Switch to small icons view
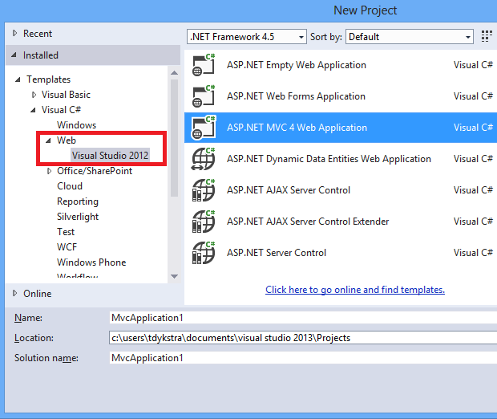 click(487, 36)
